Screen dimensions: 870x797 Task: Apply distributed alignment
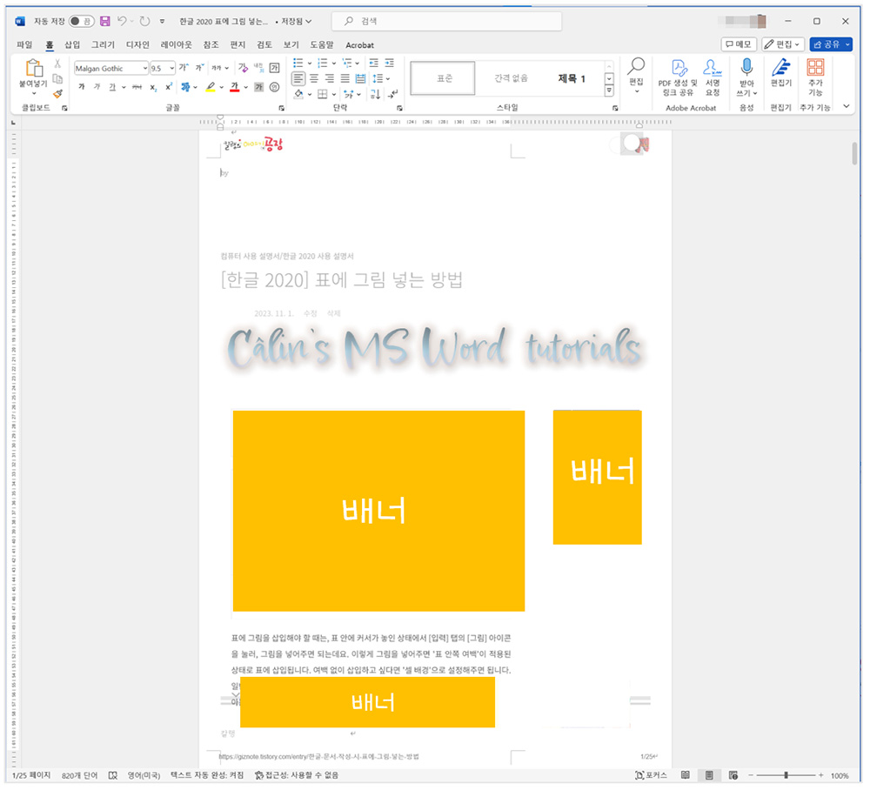pos(361,78)
